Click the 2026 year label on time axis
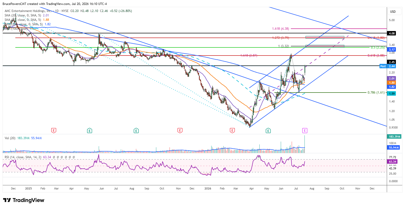The height and width of the screenshot is (208, 405). pyautogui.click(x=208, y=188)
